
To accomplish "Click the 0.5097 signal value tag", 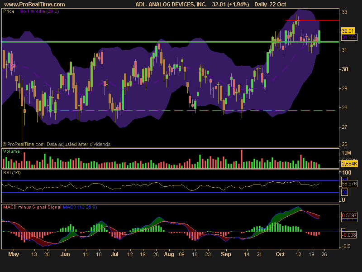I will click(x=349, y=215).
